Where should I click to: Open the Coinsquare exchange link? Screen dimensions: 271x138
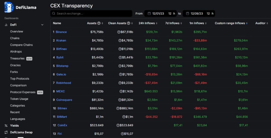[x=64, y=100]
